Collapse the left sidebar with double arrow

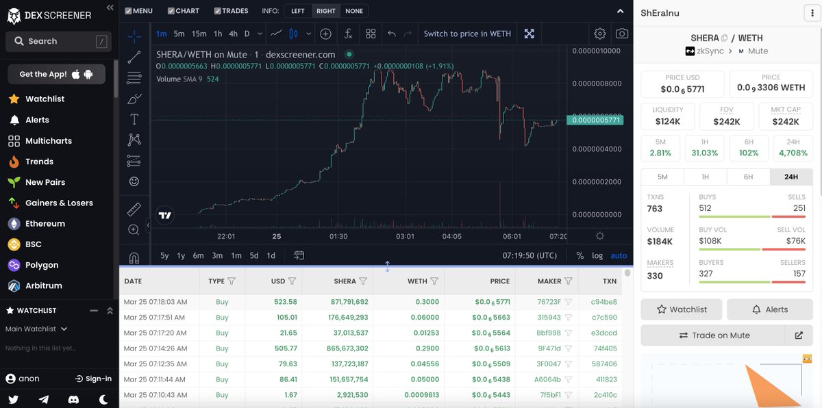(110, 8)
